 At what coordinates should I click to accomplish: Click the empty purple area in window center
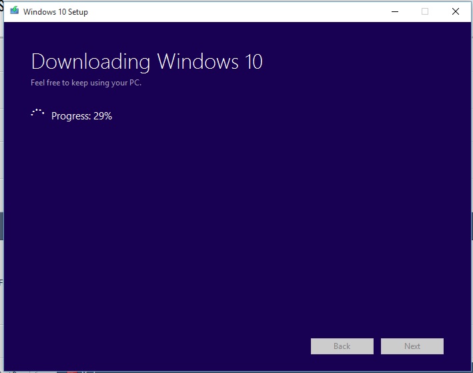236,214
